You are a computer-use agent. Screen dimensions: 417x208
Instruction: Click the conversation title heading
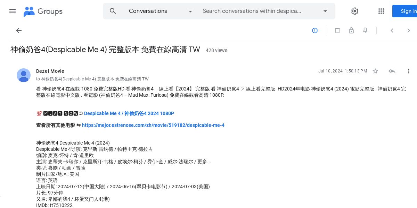[x=105, y=50]
